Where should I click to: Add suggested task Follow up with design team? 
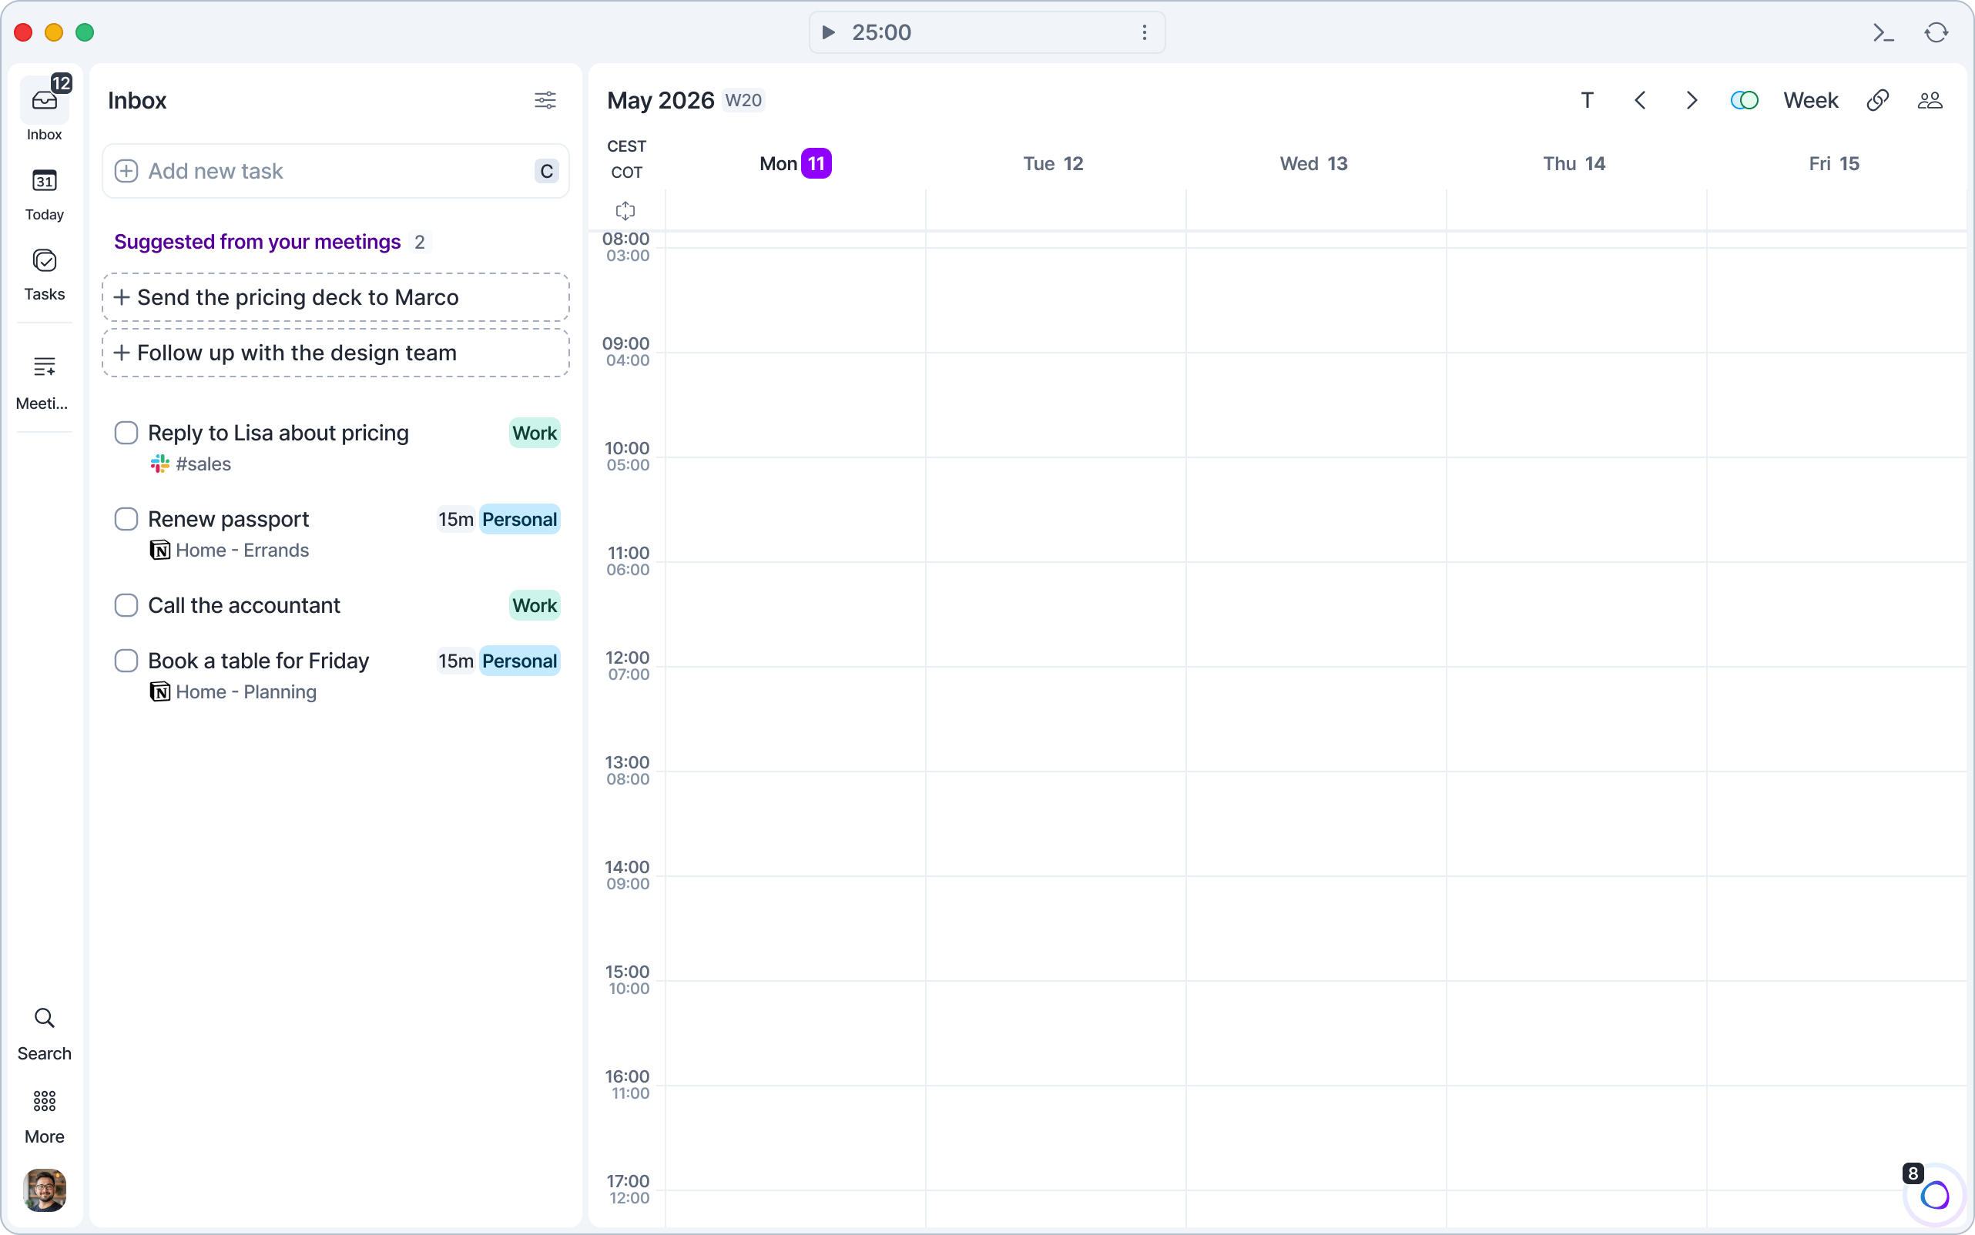pos(335,353)
